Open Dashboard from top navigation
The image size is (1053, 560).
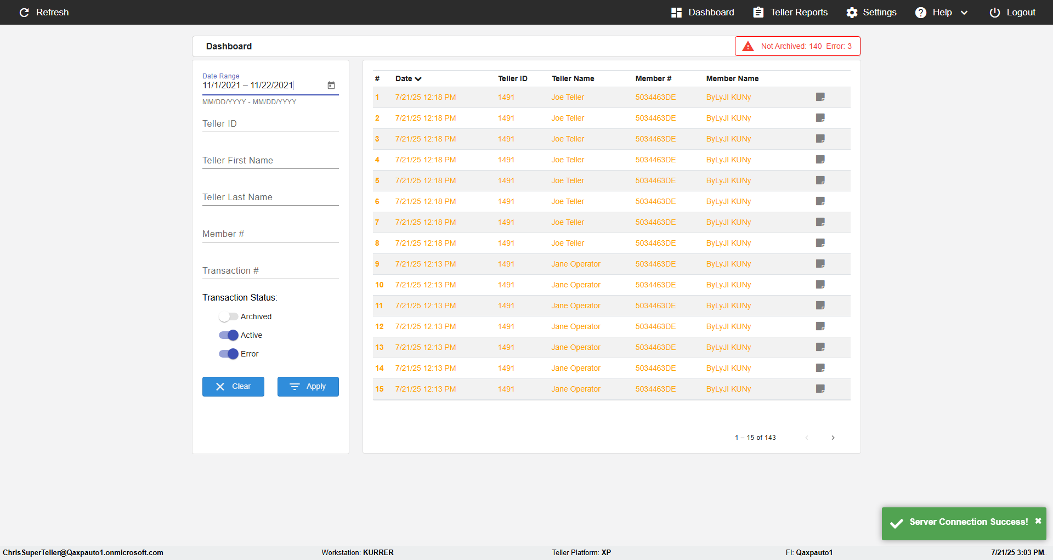[703, 12]
